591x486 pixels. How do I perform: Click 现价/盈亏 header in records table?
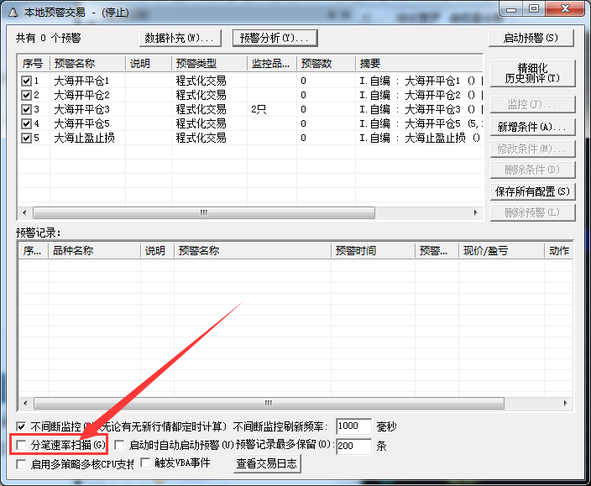click(502, 250)
